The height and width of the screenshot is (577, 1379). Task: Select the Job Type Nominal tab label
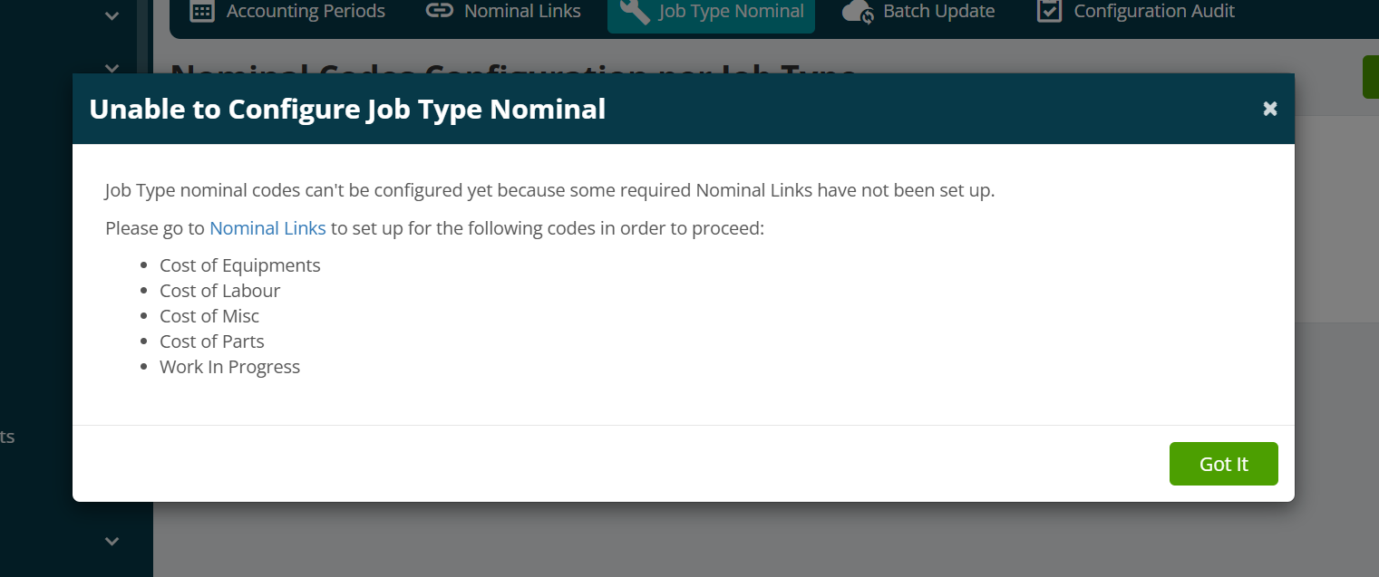point(732,11)
